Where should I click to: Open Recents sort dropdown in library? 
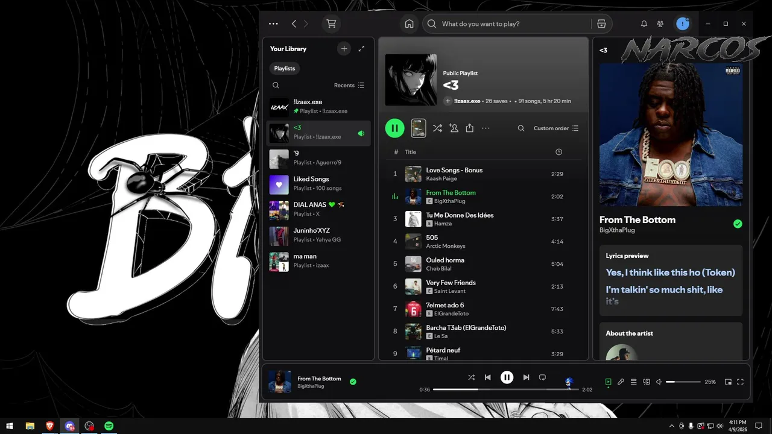tap(349, 86)
